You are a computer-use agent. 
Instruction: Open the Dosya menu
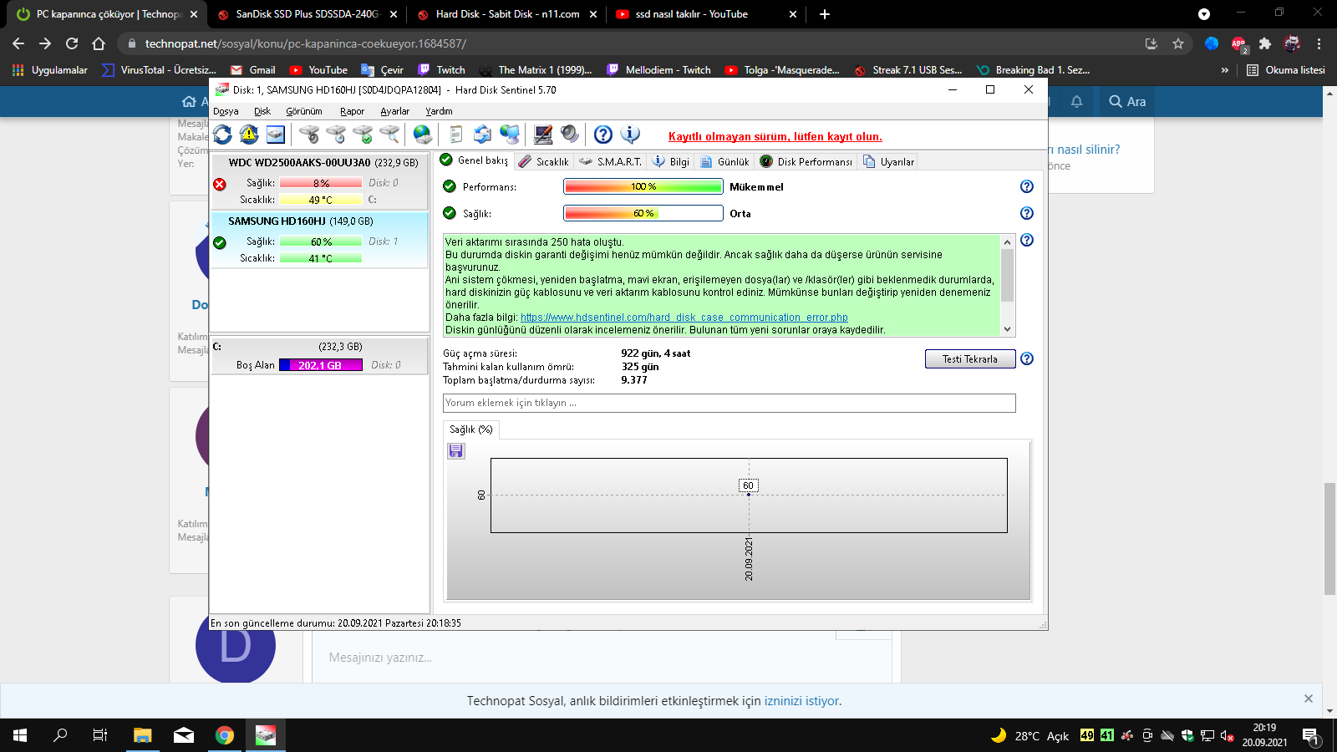[226, 111]
